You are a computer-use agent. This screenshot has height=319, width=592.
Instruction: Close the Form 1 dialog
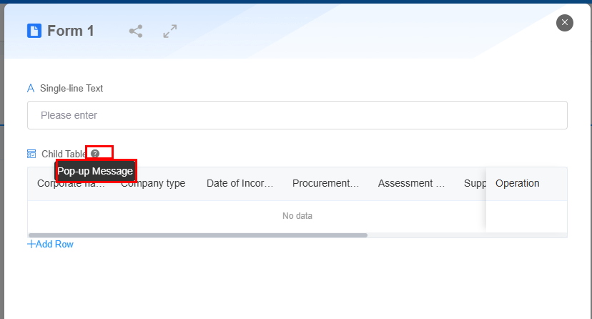coord(564,23)
